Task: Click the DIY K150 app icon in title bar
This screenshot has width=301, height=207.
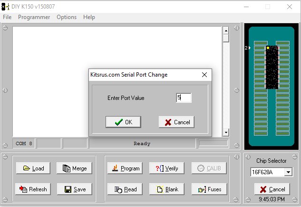Action: 5,7
